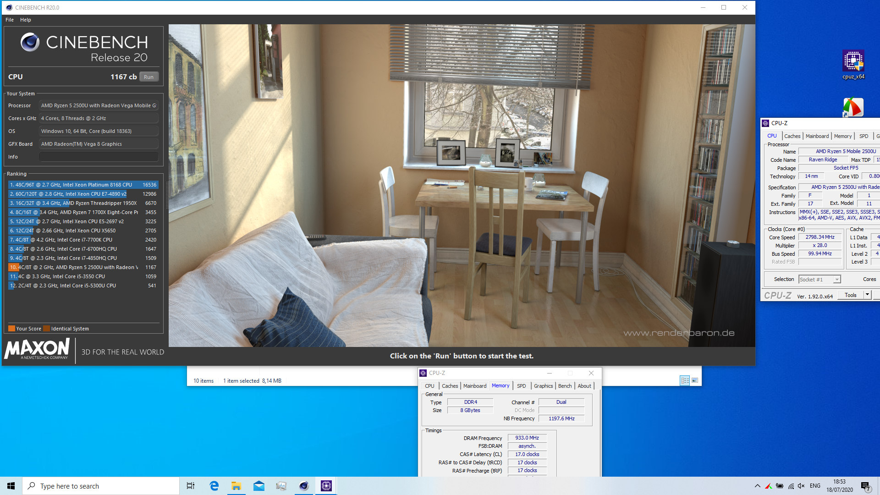Open Caches tab in lower CPU-Z window
Screen dimensions: 880x495
450,386
